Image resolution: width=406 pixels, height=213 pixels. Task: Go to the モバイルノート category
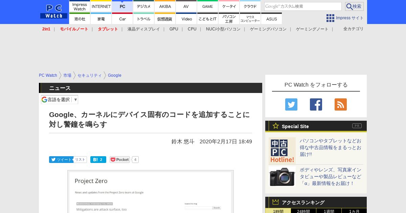click(x=74, y=29)
